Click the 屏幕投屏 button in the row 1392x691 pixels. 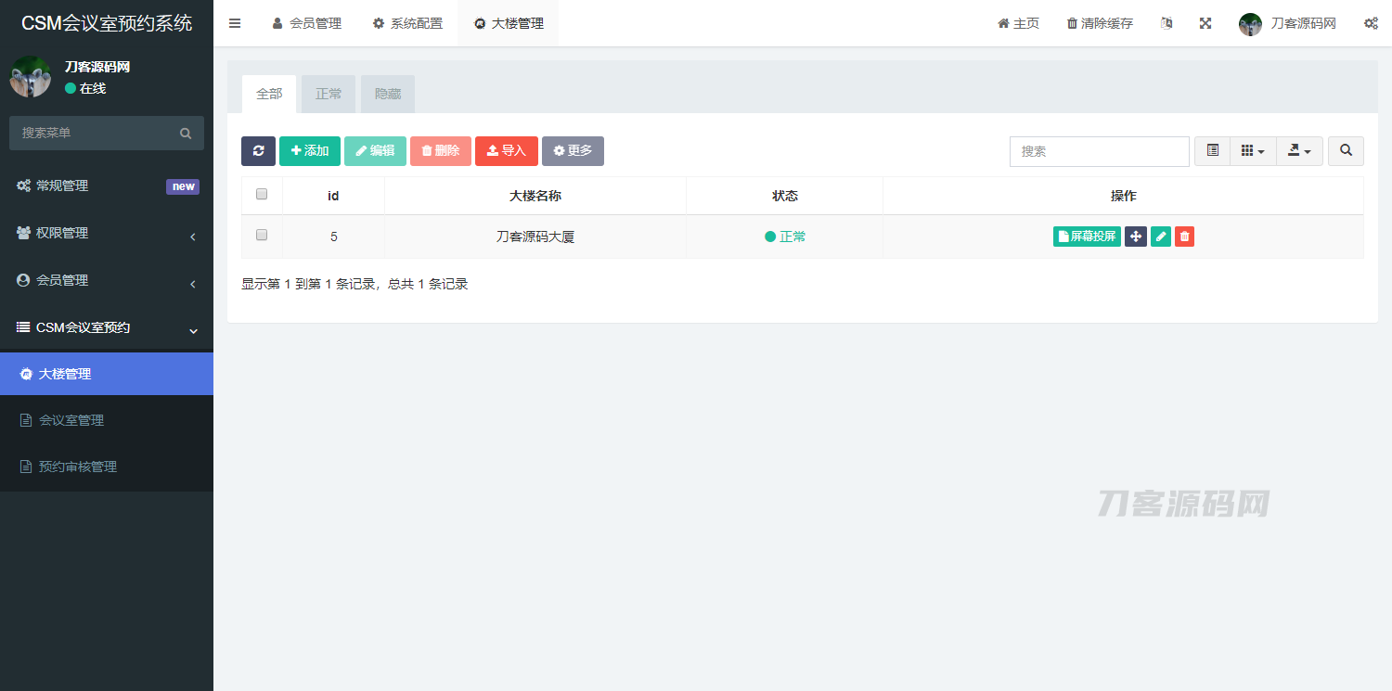(1087, 237)
